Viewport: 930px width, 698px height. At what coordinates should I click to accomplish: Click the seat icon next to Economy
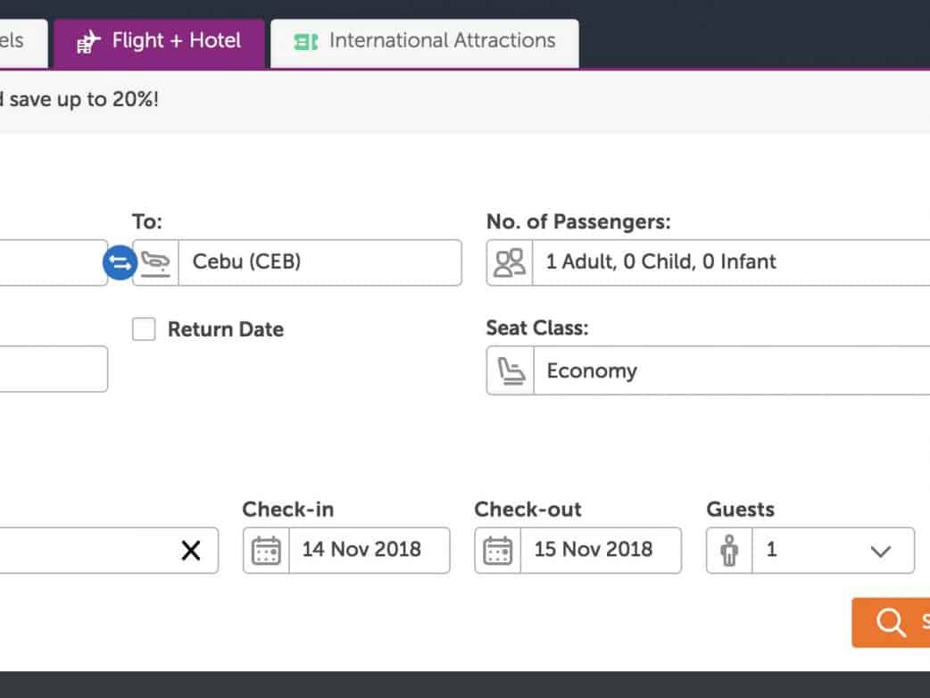(x=510, y=370)
